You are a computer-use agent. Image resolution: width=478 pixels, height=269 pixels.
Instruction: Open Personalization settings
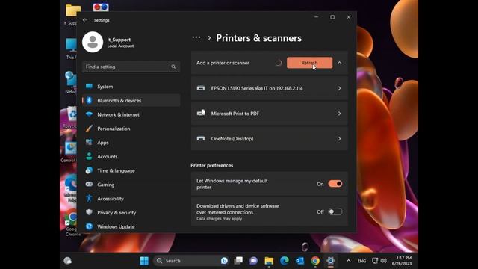pos(131,129)
